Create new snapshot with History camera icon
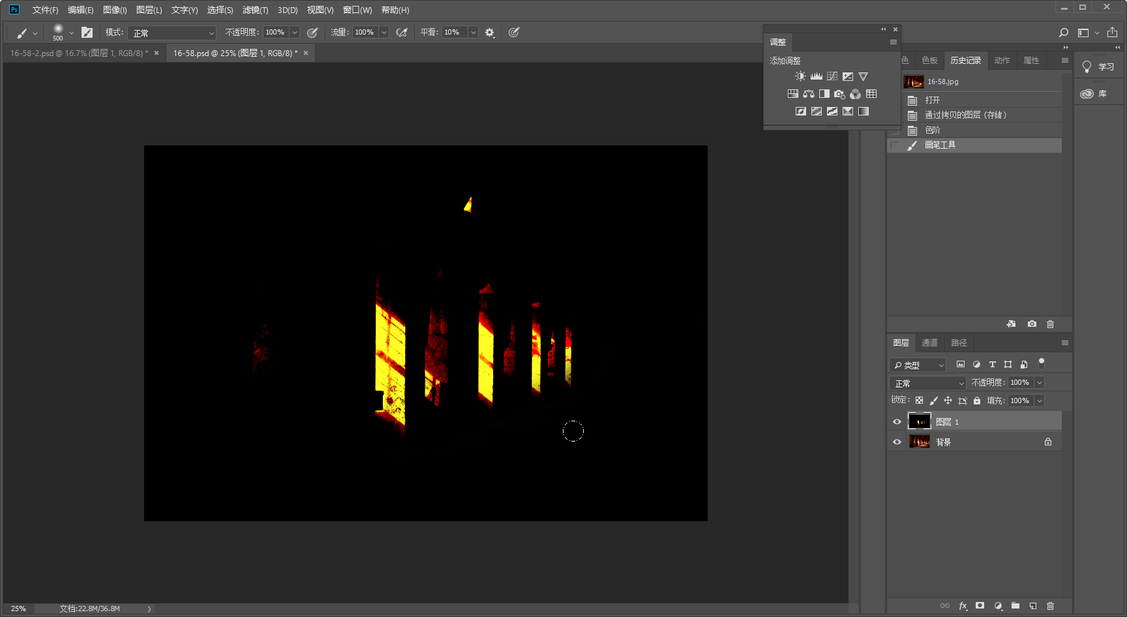 1032,324
